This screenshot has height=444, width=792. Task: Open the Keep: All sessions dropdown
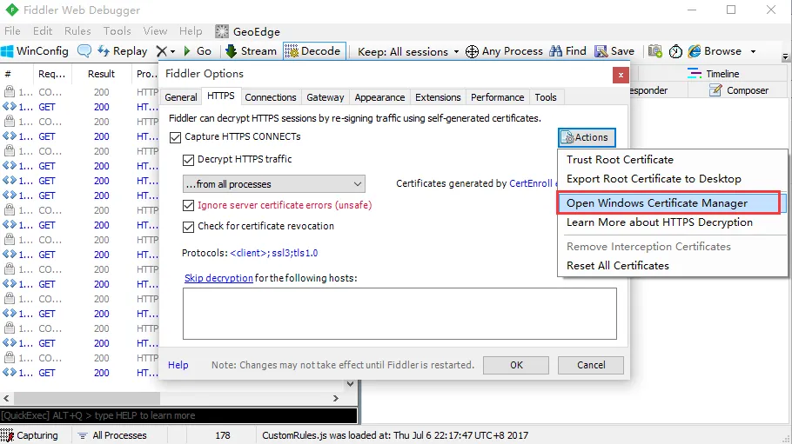(408, 51)
